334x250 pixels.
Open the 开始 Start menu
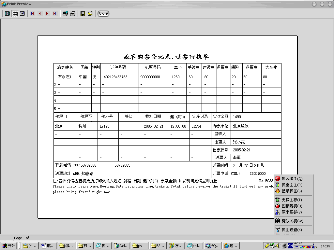pos(9,246)
